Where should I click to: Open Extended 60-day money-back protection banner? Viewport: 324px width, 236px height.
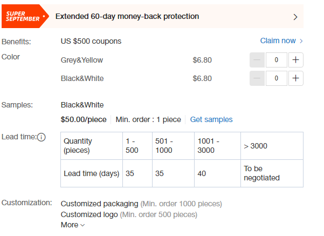coord(153,16)
